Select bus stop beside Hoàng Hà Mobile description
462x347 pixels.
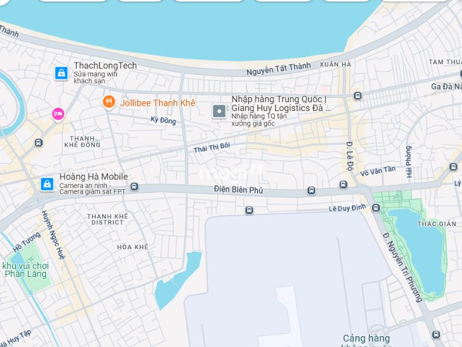point(134,186)
